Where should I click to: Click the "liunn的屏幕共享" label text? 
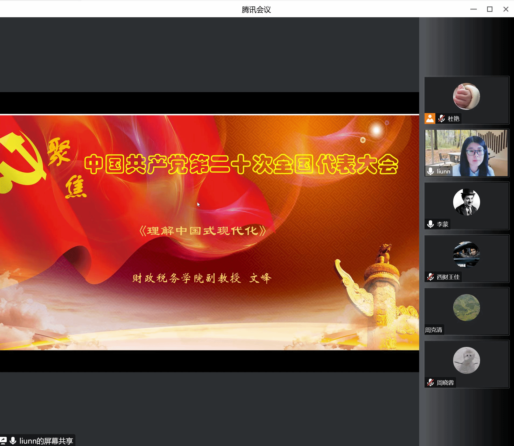point(46,441)
